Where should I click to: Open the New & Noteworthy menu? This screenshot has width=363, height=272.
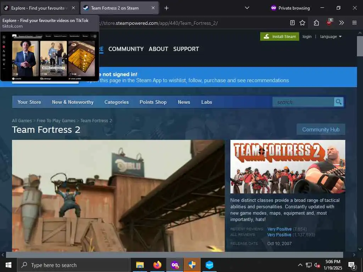tap(73, 102)
